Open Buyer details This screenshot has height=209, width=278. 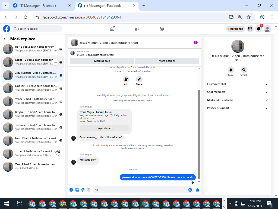tap(105, 128)
